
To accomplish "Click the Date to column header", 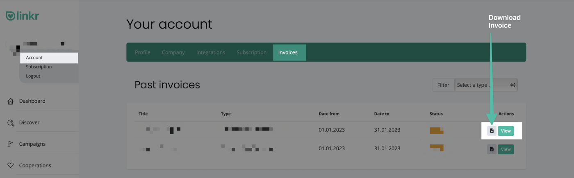I will tap(382, 114).
